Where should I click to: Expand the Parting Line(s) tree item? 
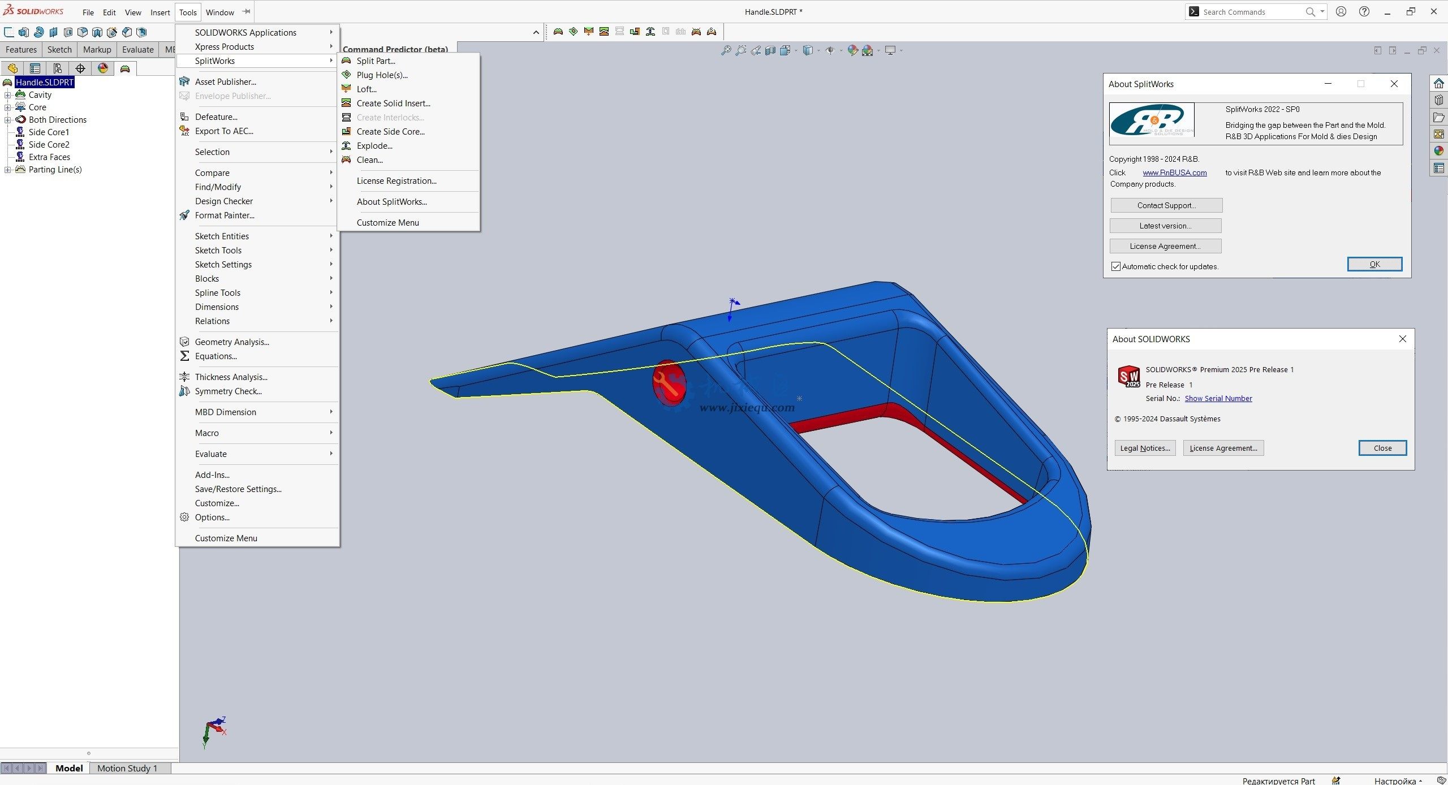click(x=7, y=170)
